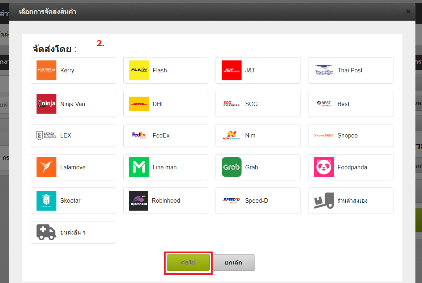Select the FedEx logo
Image resolution: width=422 pixels, height=283 pixels.
[139, 135]
